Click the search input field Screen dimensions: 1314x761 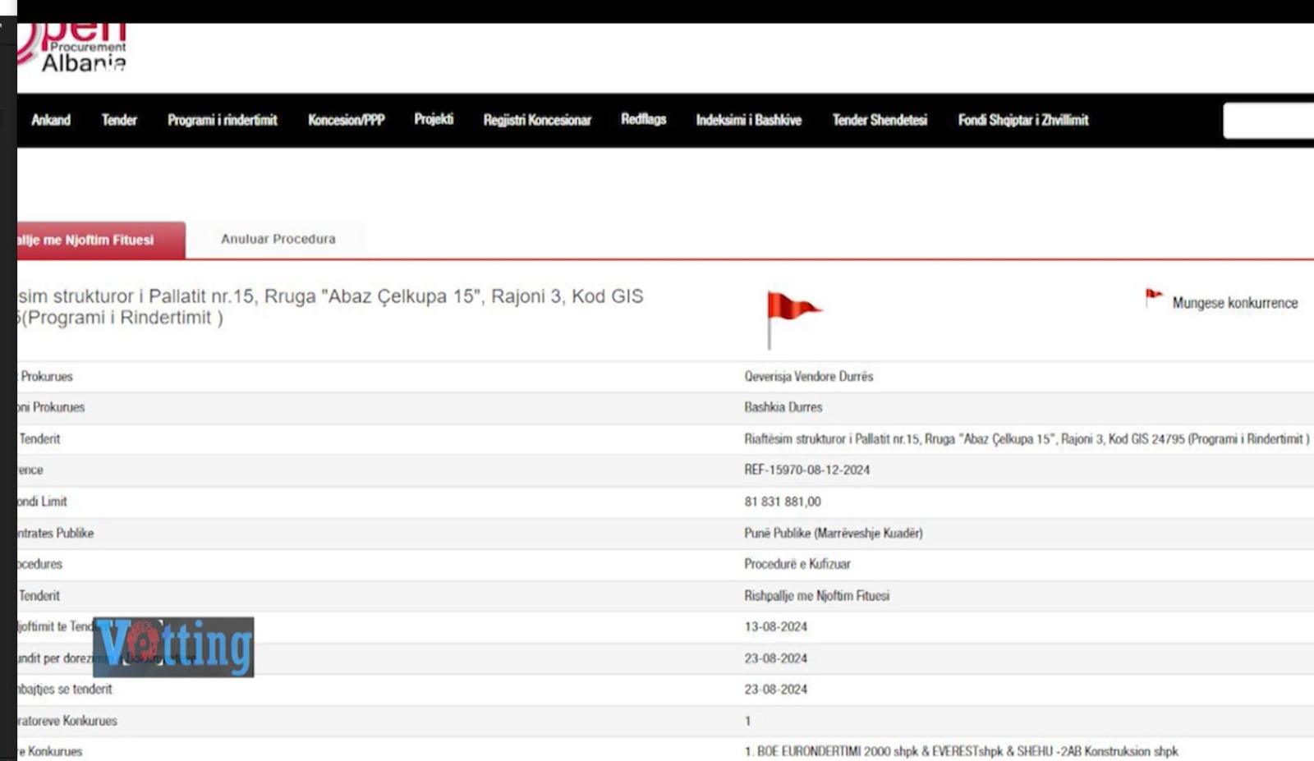pos(1268,121)
